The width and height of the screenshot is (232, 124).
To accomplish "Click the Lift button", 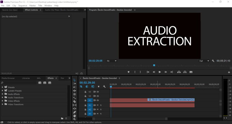I will pyautogui.click(x=179, y=72).
